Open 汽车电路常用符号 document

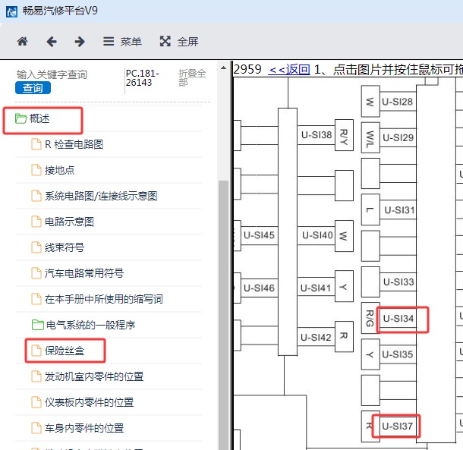pos(84,273)
